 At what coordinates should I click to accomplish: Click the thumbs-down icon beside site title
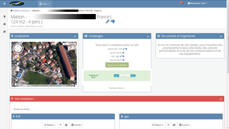click(113, 21)
